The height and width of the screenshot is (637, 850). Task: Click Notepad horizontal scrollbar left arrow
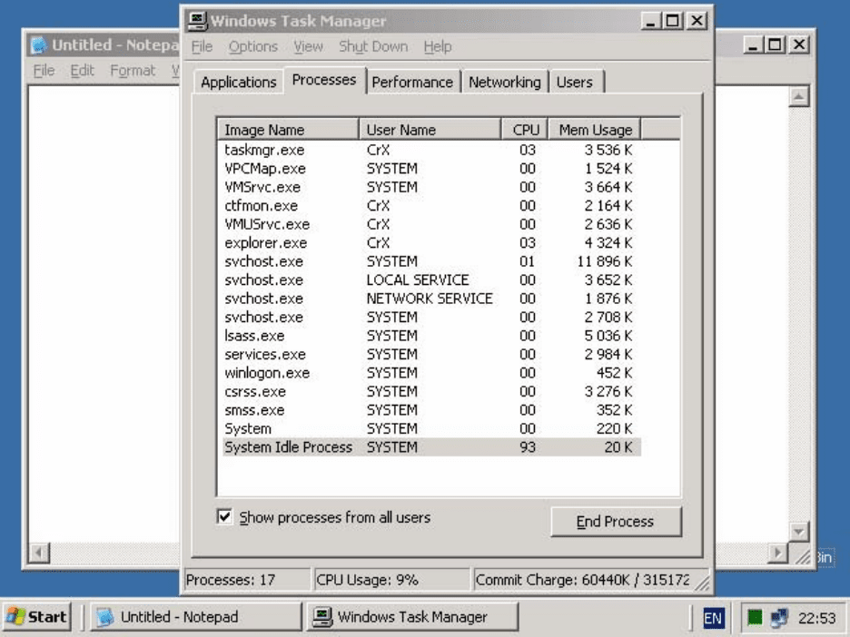click(39, 553)
